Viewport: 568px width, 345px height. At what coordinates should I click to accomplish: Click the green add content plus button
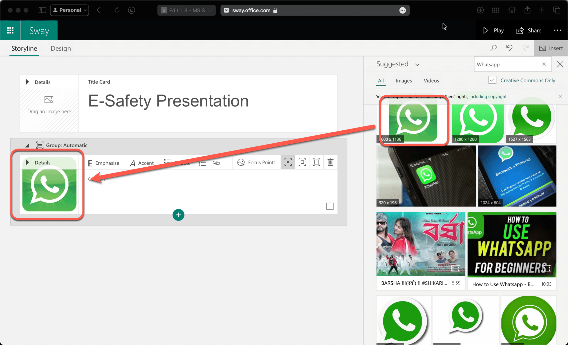[178, 215]
